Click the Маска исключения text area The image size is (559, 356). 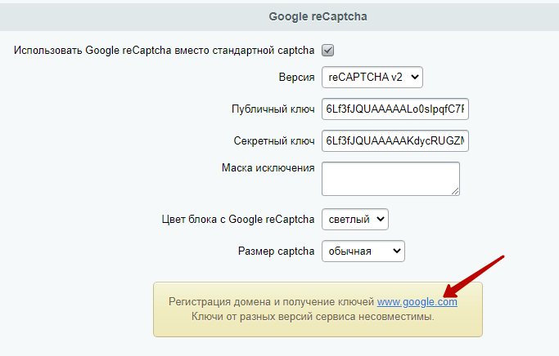point(390,179)
